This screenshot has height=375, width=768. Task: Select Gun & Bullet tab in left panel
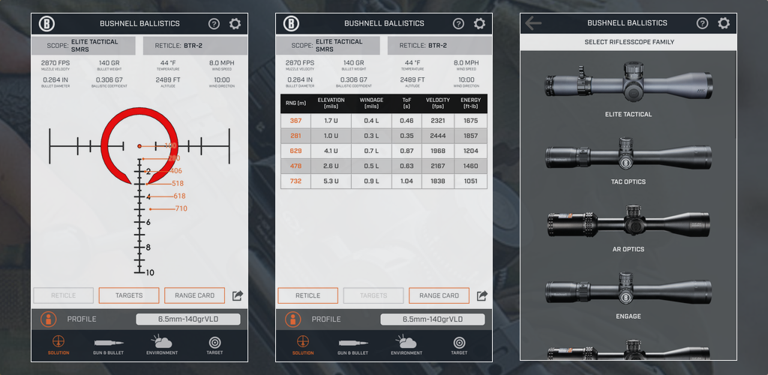(108, 346)
